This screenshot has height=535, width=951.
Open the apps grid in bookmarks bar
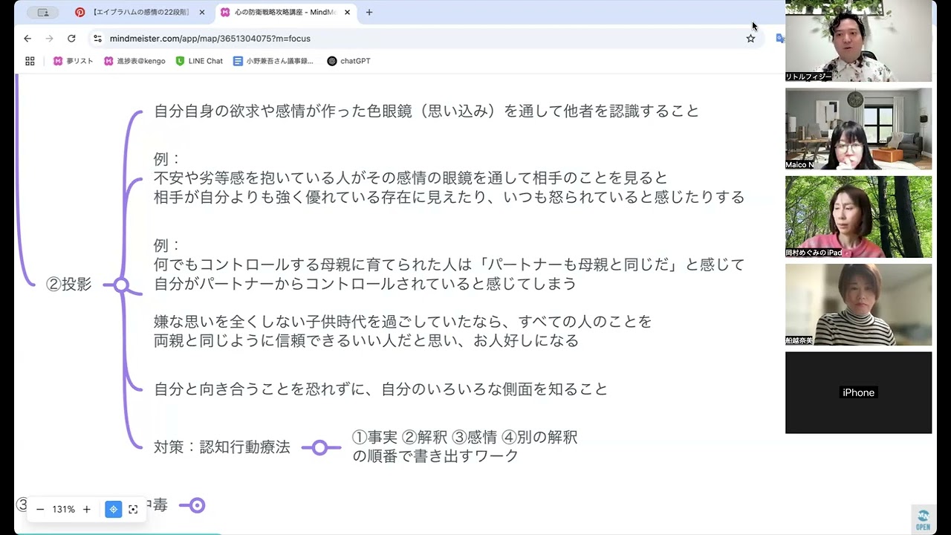pos(30,61)
